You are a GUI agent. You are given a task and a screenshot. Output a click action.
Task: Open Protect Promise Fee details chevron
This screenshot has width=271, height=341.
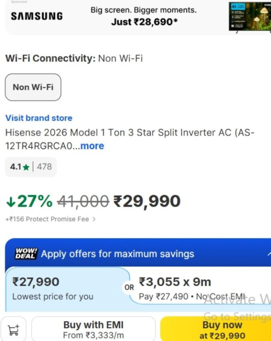point(94,219)
